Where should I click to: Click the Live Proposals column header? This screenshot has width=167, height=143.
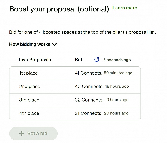coord(35,60)
